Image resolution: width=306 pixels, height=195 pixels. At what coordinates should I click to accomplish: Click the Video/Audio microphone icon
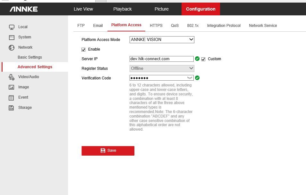click(12, 77)
